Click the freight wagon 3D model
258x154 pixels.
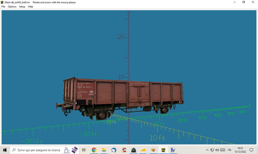point(120,98)
